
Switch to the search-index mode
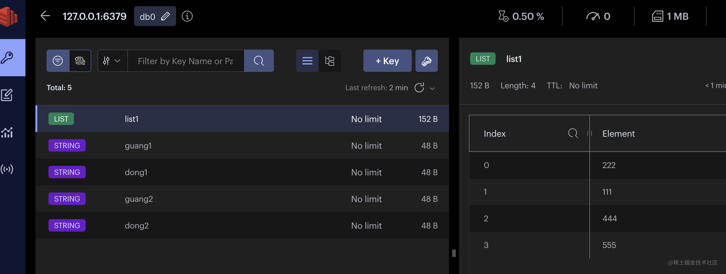tap(80, 61)
